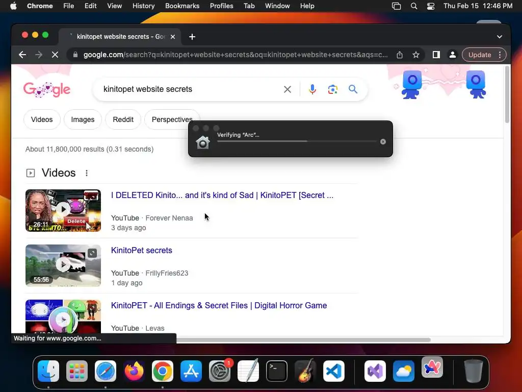Click the page vertical scrollbar

point(507,95)
